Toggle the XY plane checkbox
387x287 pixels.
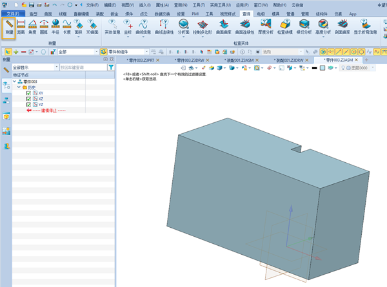tap(28, 93)
